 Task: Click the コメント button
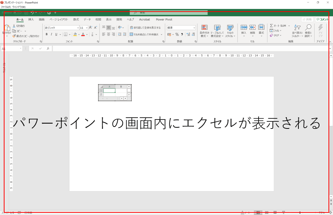pyautogui.click(x=322, y=19)
